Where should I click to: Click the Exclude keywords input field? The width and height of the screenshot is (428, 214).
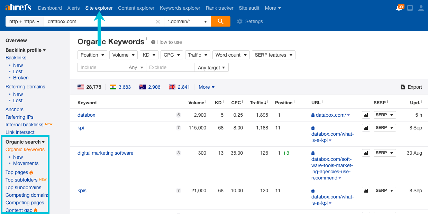click(x=170, y=68)
